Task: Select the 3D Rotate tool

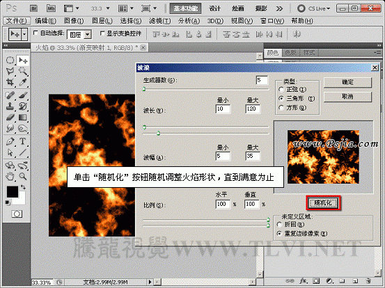Action: [10, 166]
